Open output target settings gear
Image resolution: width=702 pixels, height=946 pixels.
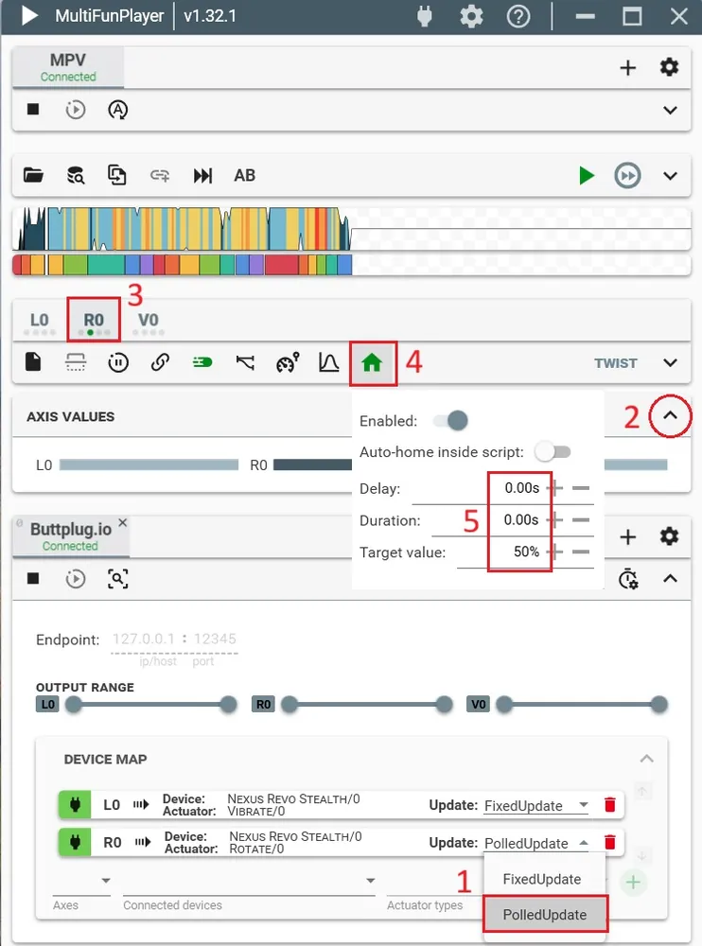point(669,535)
